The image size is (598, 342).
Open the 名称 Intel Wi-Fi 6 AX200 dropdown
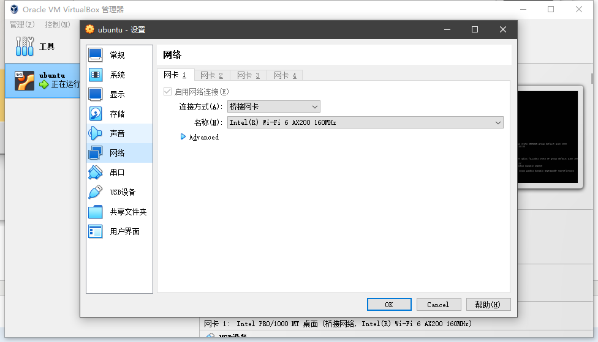pos(365,122)
